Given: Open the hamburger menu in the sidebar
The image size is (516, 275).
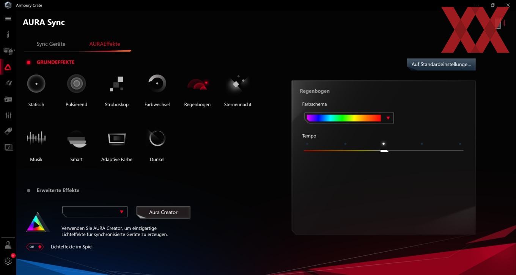Looking at the screenshot, I should (8, 19).
